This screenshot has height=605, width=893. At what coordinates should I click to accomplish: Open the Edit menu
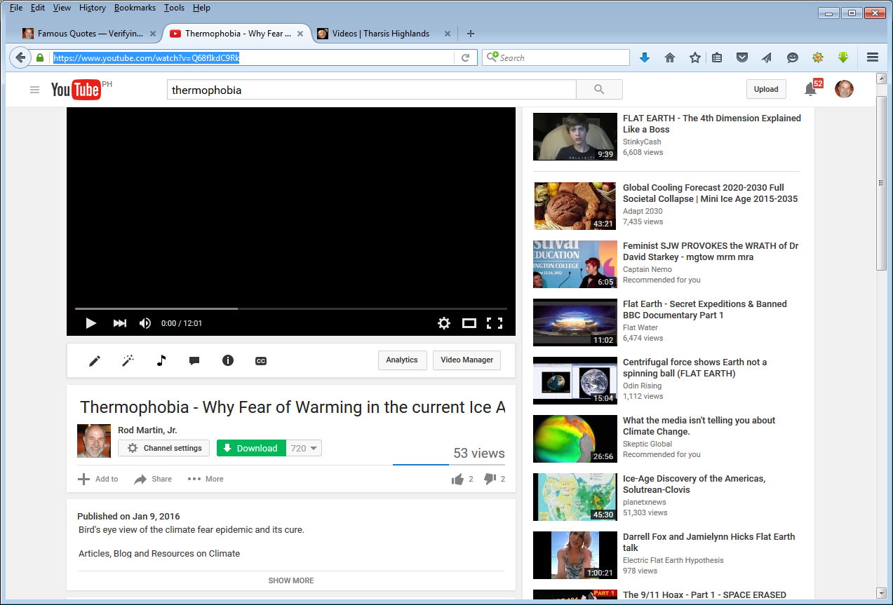pyautogui.click(x=38, y=8)
